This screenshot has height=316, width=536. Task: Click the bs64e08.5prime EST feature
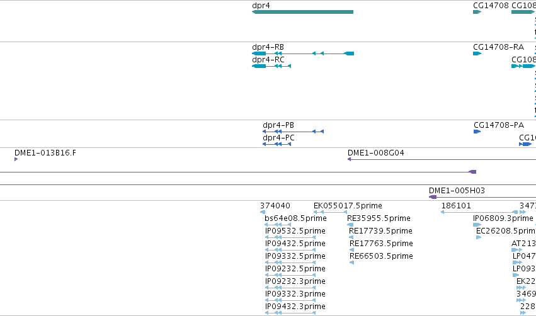(278, 225)
